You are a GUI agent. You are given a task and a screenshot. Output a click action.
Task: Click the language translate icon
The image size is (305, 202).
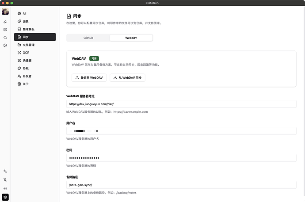pyautogui.click(x=5, y=171)
